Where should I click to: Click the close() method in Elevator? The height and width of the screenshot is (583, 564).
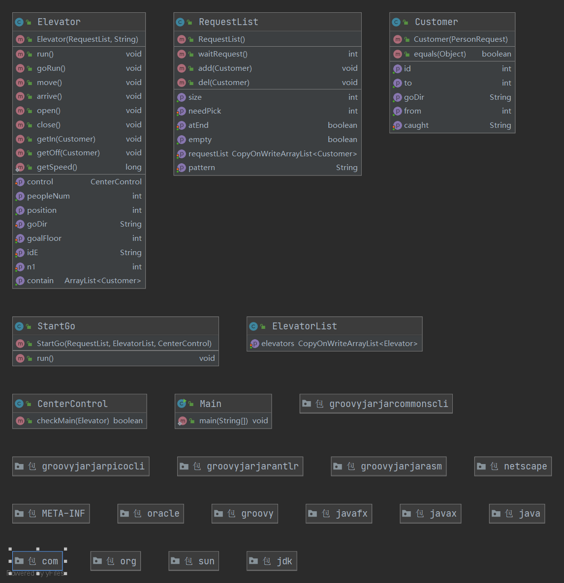pos(79,125)
